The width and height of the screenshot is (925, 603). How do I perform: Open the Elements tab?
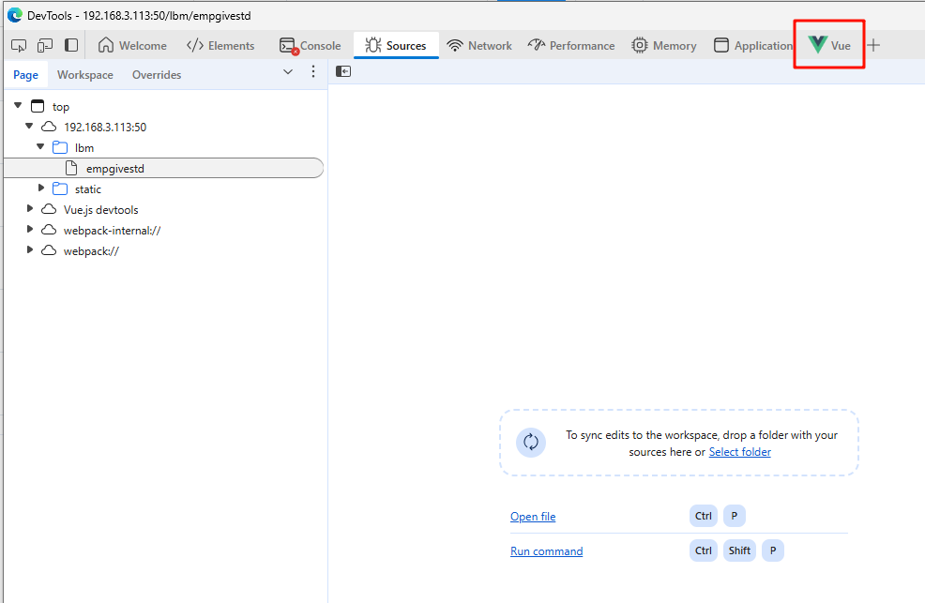click(220, 45)
